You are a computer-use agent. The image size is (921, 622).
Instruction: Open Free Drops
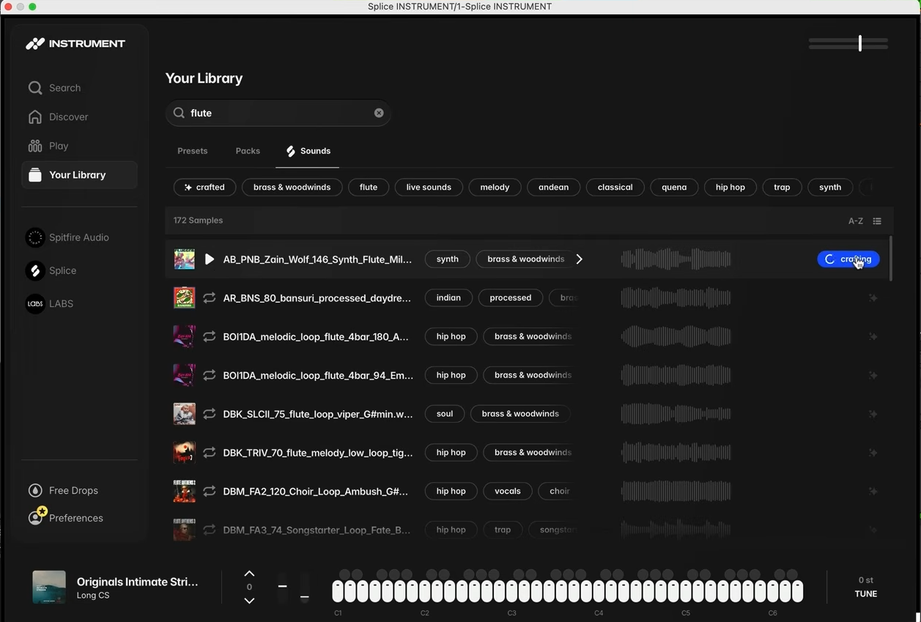click(x=63, y=491)
